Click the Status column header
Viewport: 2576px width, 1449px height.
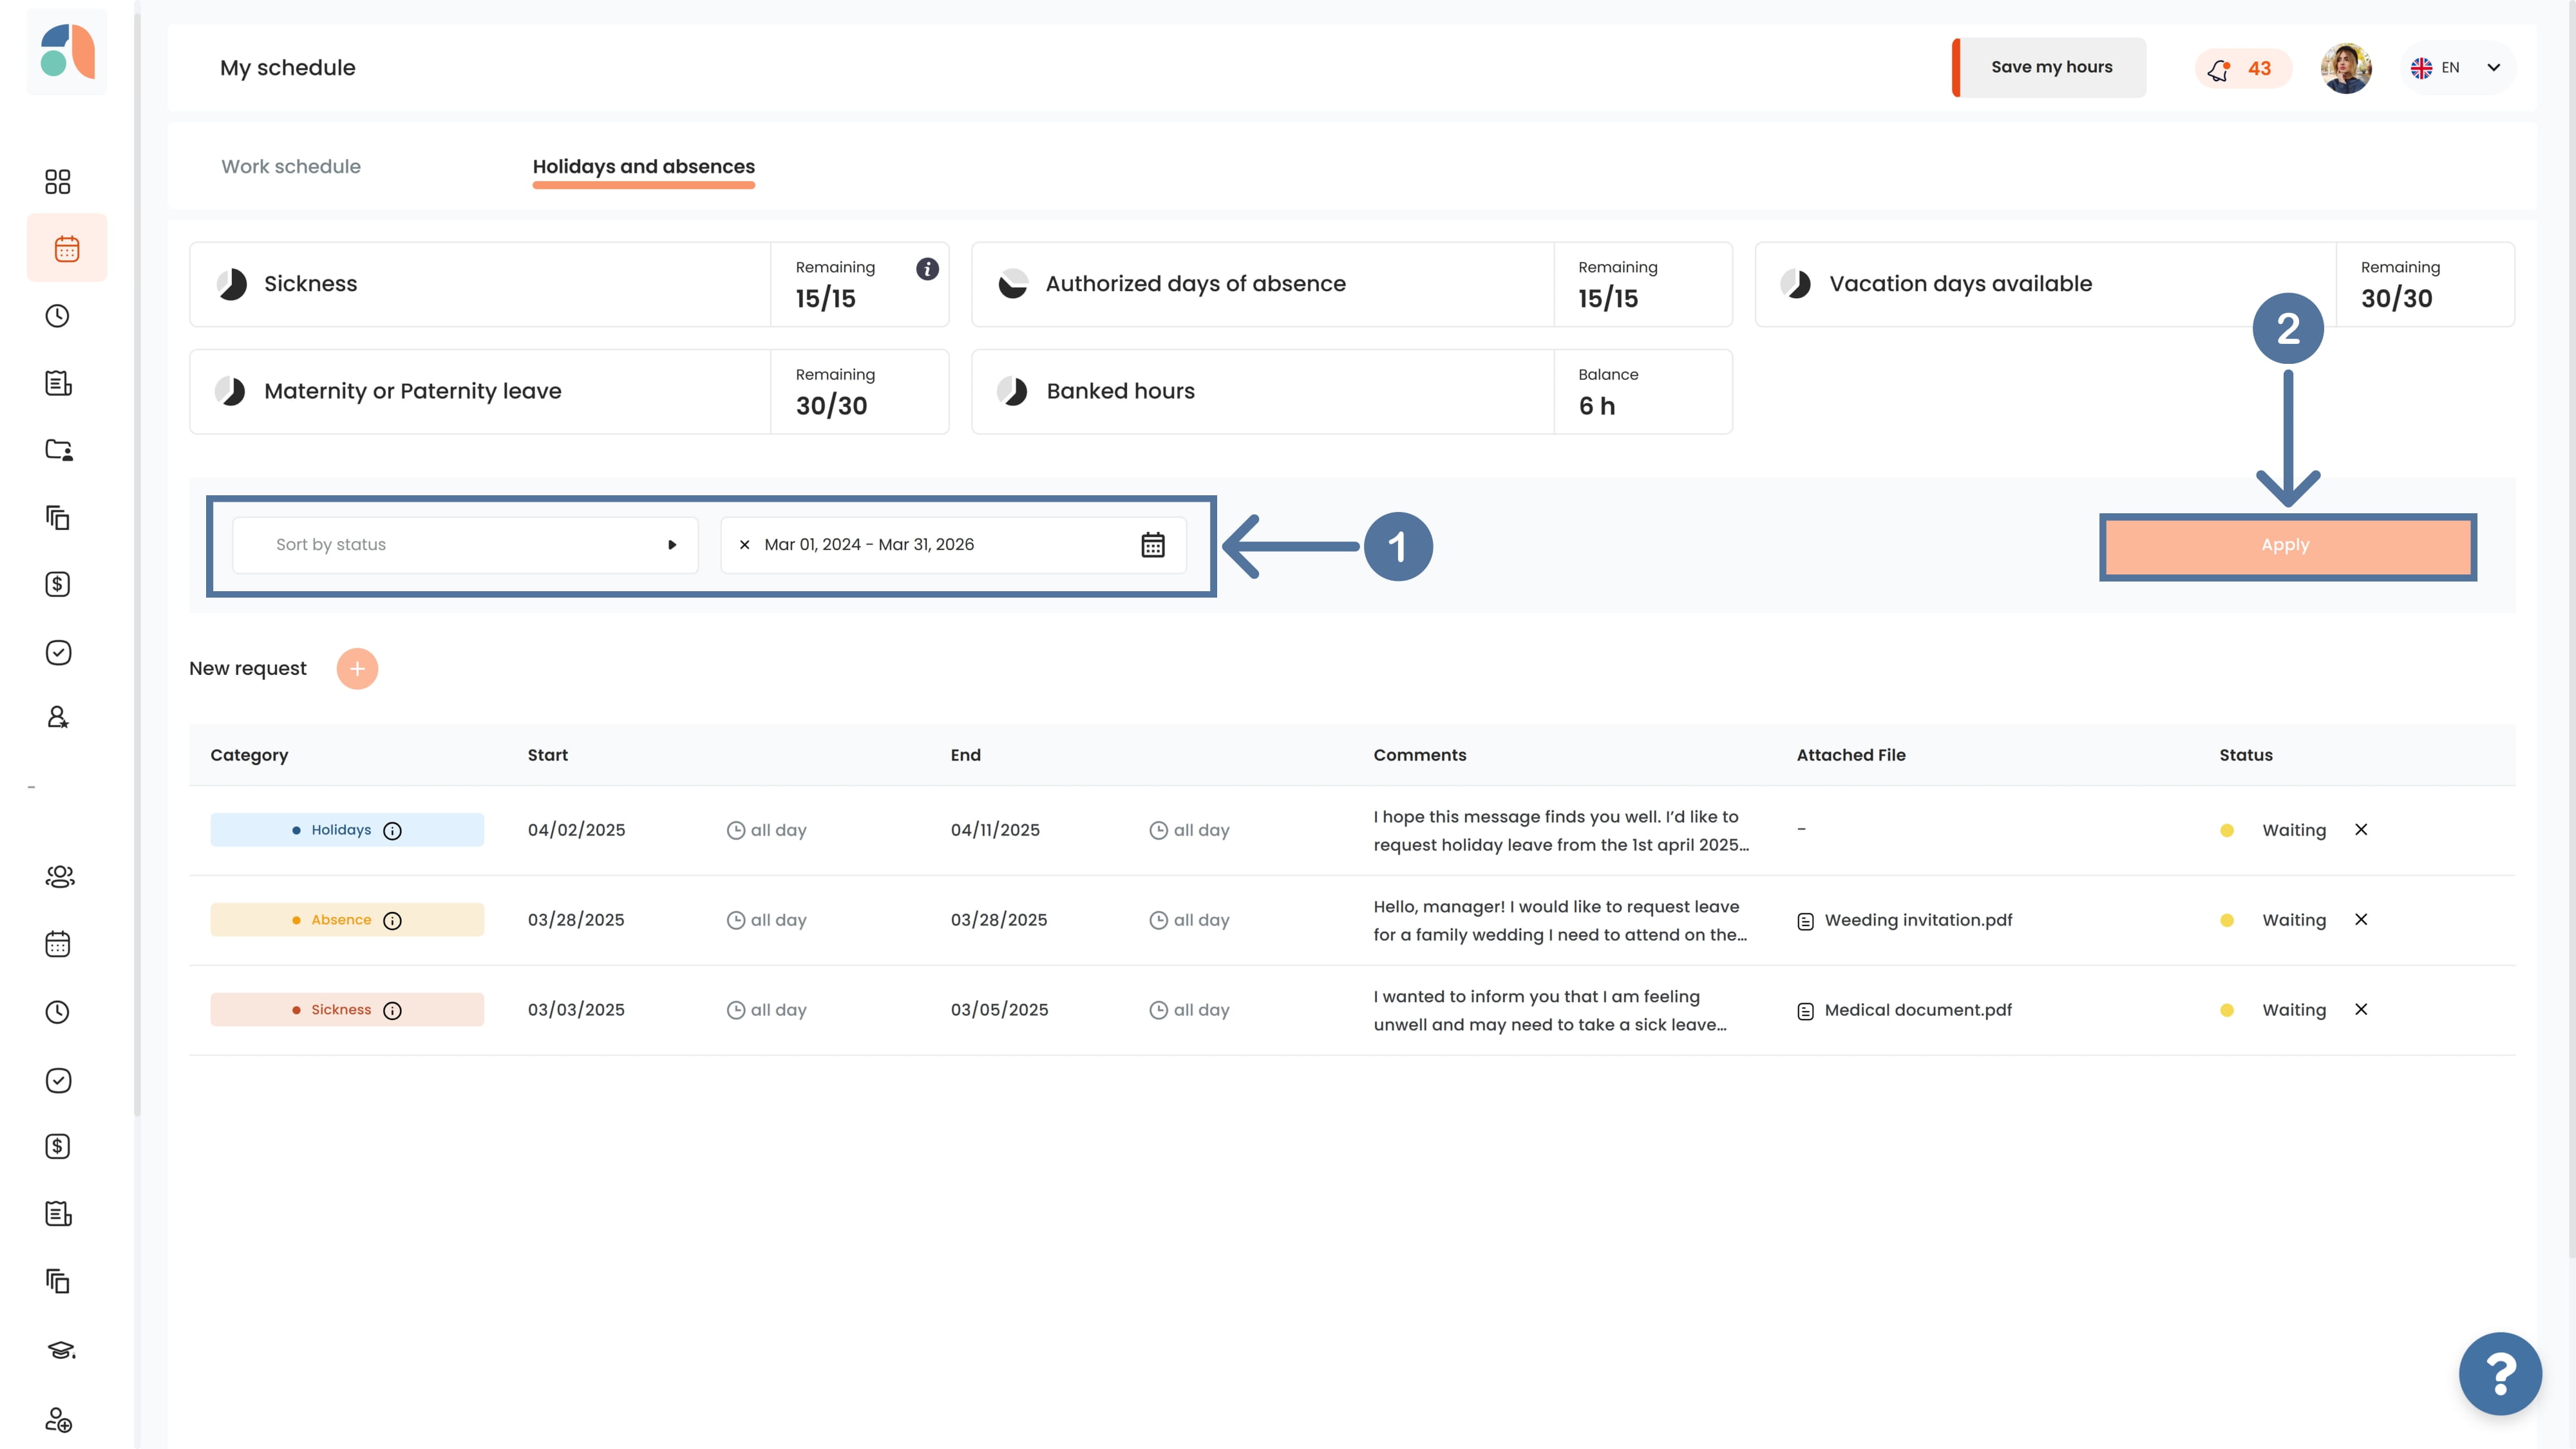[x=2246, y=755]
